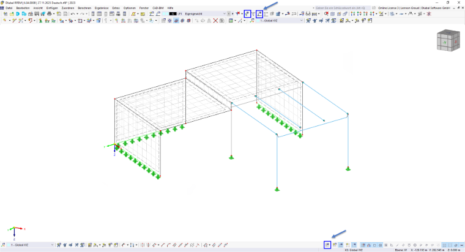Click the red star icon ending the top toolbar
This screenshot has width=465, height=252.
(x=428, y=13)
